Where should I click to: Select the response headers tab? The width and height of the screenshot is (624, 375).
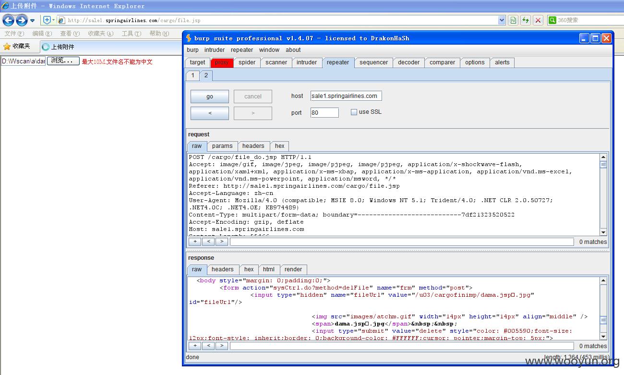tap(223, 269)
